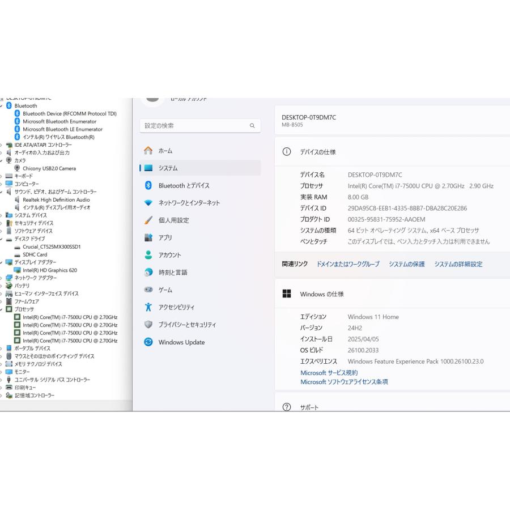Select Intel(R) HD Graphics 620 adapter icon
Image resolution: width=510 pixels, height=510 pixels.
point(18,270)
